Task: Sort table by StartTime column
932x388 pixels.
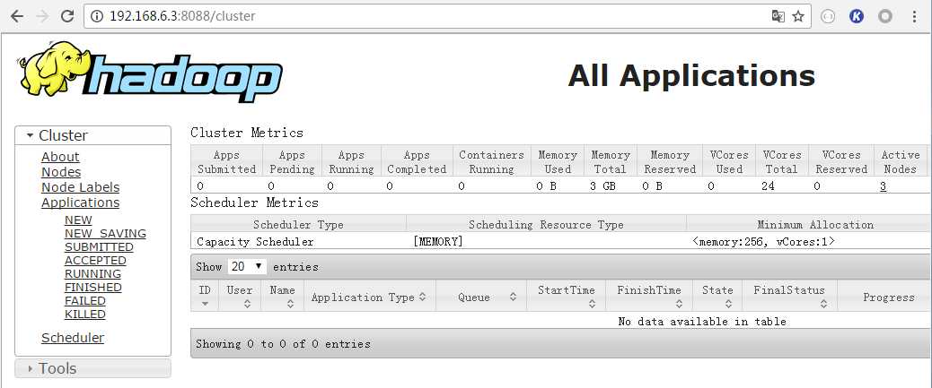Action: tap(567, 296)
